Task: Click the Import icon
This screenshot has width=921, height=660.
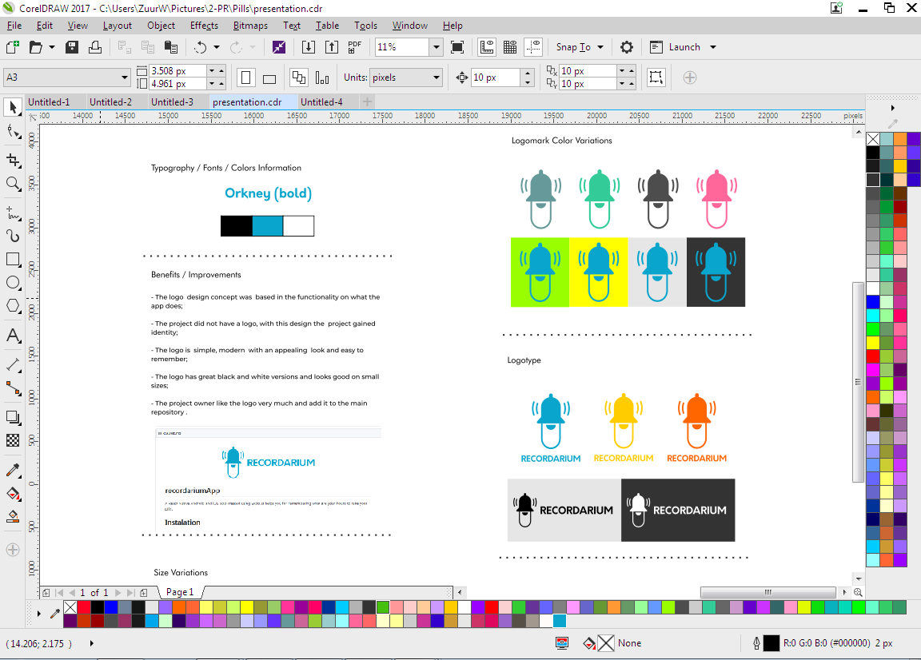Action: pos(309,47)
